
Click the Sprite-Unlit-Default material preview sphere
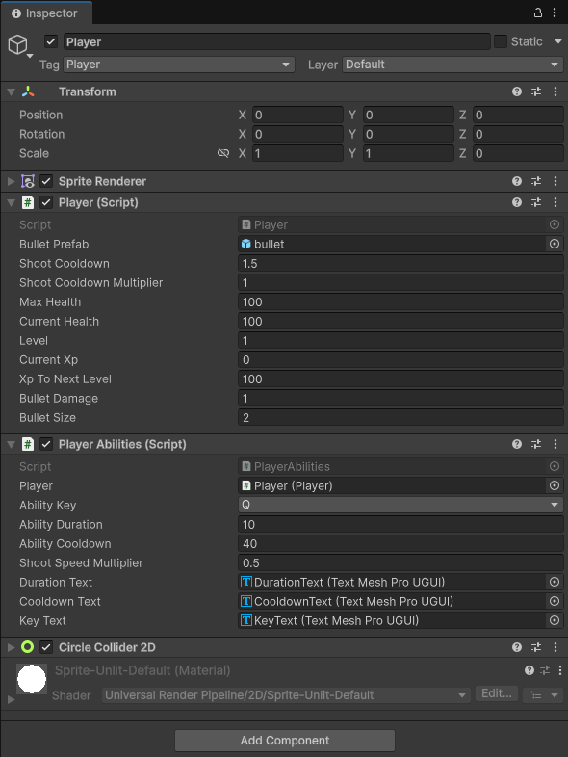pyautogui.click(x=32, y=678)
